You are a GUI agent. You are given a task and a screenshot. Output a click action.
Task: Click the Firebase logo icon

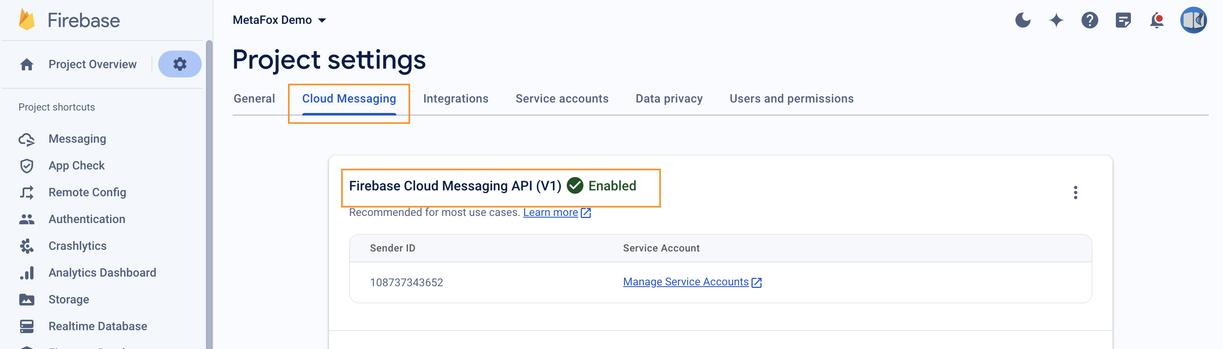click(x=27, y=20)
